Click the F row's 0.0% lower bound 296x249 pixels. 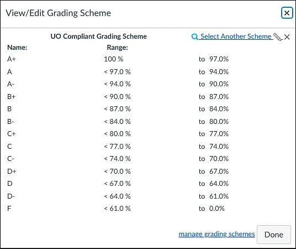[216, 209]
